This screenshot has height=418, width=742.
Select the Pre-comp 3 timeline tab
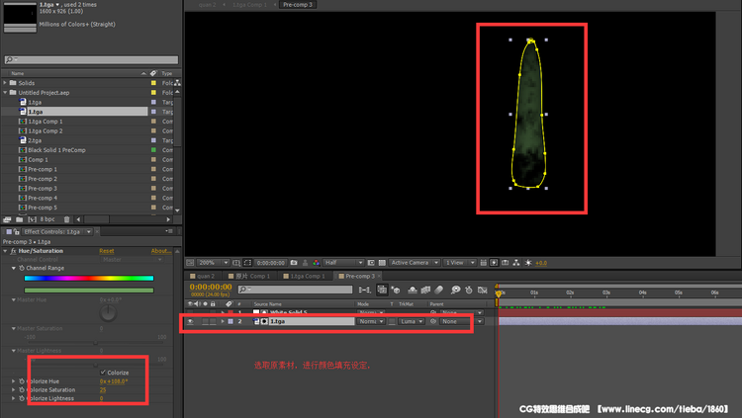coord(357,276)
